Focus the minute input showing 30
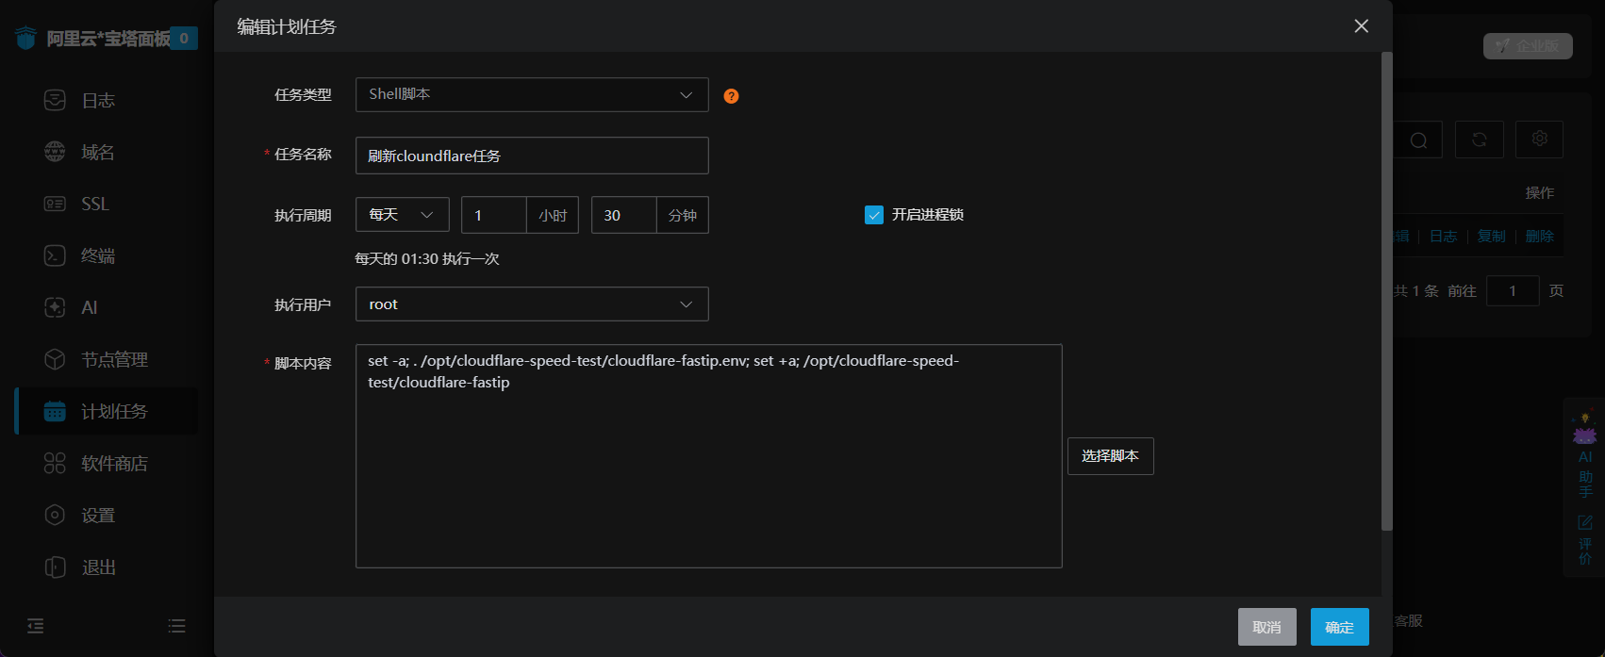The width and height of the screenshot is (1605, 657). coord(623,215)
